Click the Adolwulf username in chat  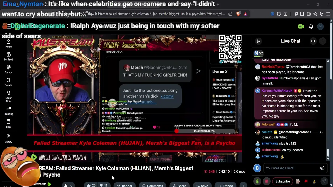268,125
